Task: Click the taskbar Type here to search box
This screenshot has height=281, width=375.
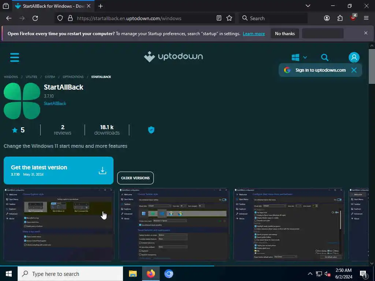Action: (x=70, y=274)
